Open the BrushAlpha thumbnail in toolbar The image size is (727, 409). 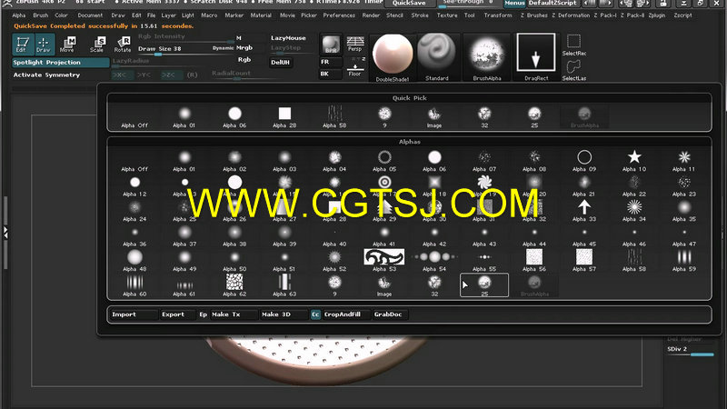point(487,57)
